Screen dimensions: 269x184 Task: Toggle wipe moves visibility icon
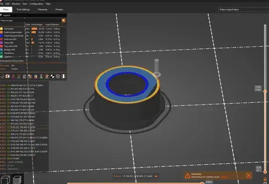coord(7,77)
